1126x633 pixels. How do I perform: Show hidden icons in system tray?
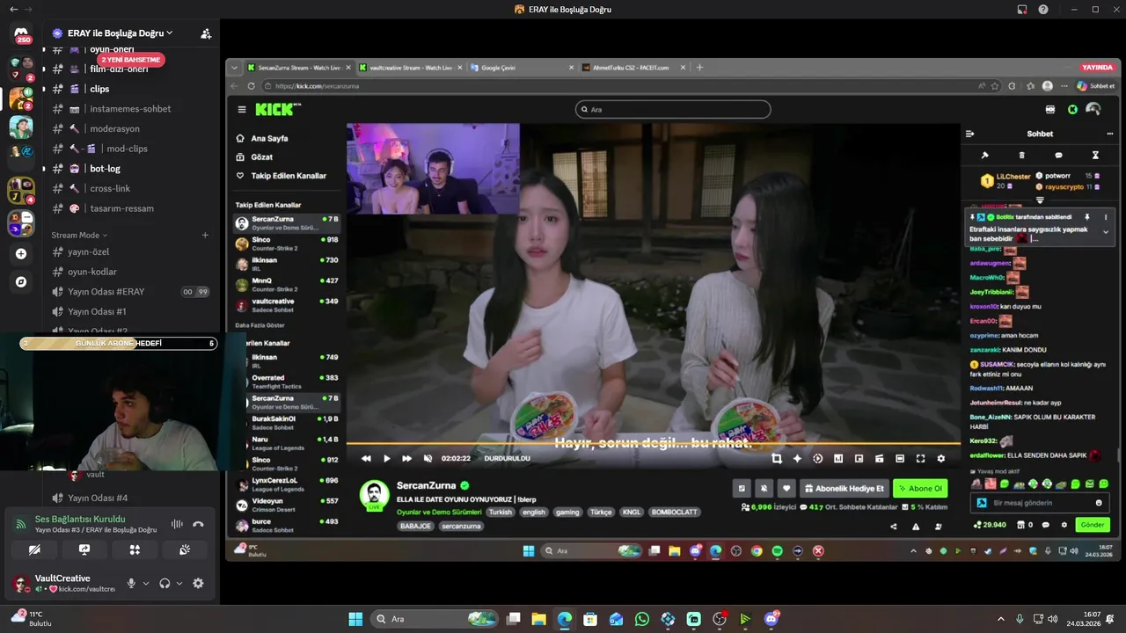pos(1000,619)
